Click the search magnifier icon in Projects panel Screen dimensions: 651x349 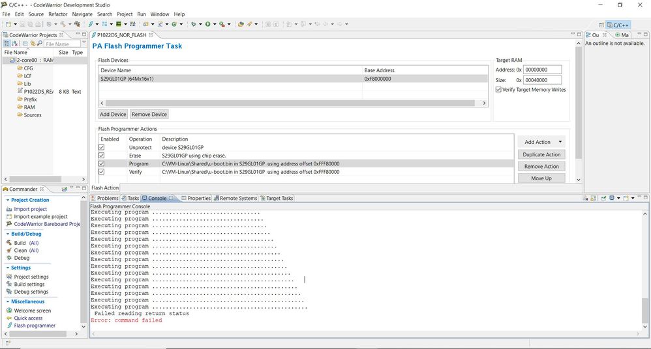point(39,43)
